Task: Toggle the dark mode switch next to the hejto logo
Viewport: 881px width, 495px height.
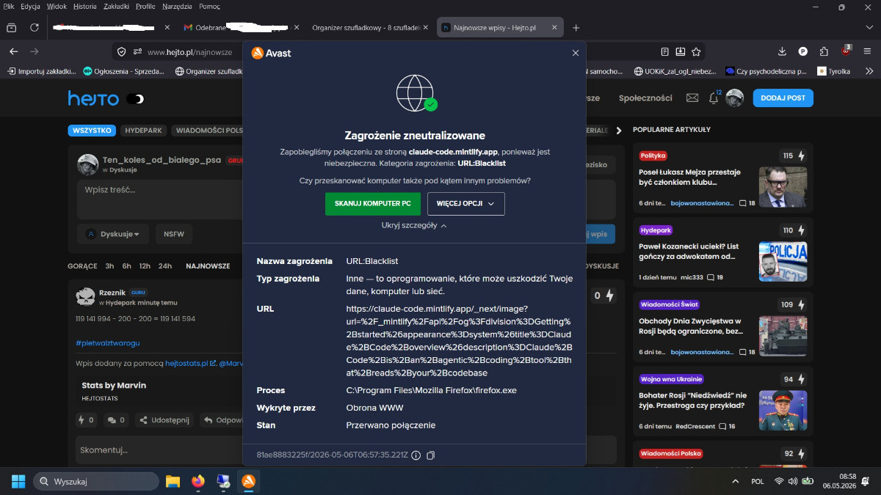Action: [135, 98]
